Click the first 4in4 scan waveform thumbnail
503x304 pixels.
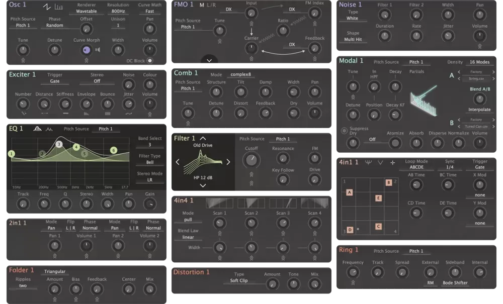tap(219, 203)
